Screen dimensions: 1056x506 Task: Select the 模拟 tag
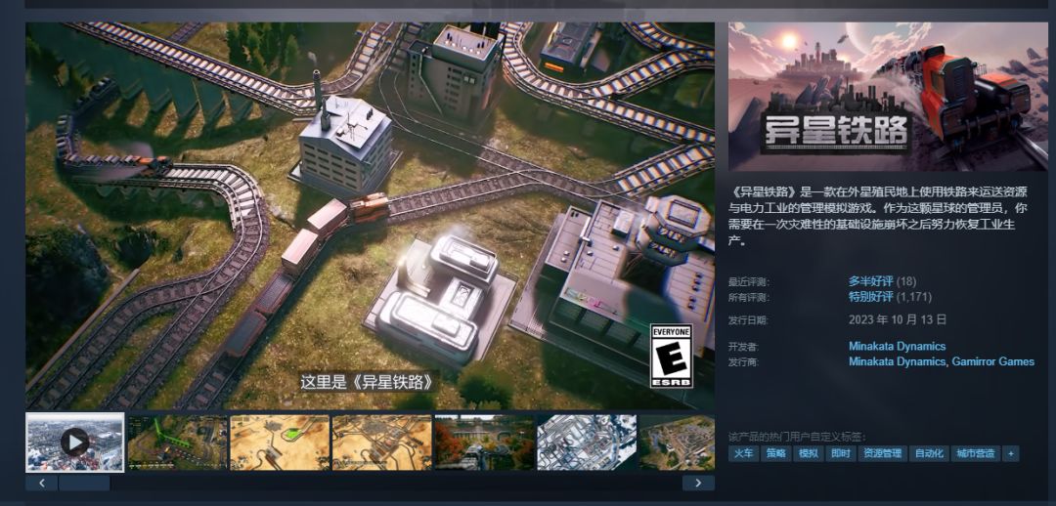click(x=808, y=453)
